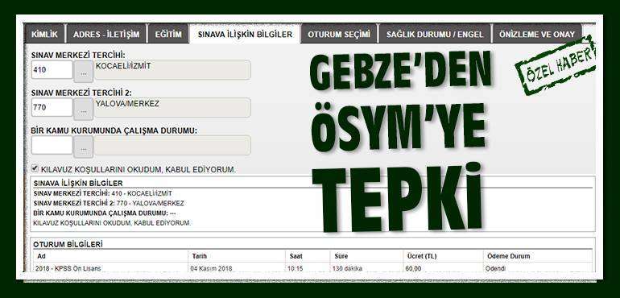Open SAĞLIK DURUMU / ENGEL tab
This screenshot has width=620, height=298.
click(435, 34)
